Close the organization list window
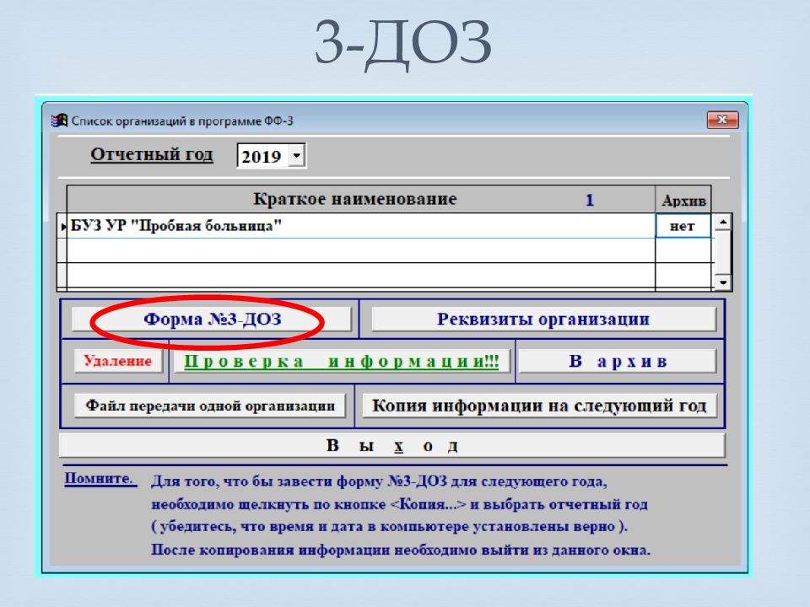The height and width of the screenshot is (607, 810). (722, 121)
